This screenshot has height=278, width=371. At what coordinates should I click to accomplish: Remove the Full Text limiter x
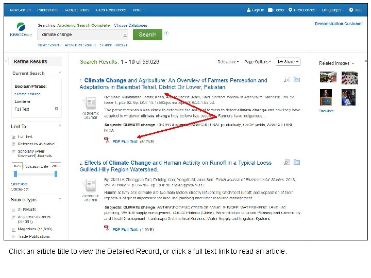(57, 109)
